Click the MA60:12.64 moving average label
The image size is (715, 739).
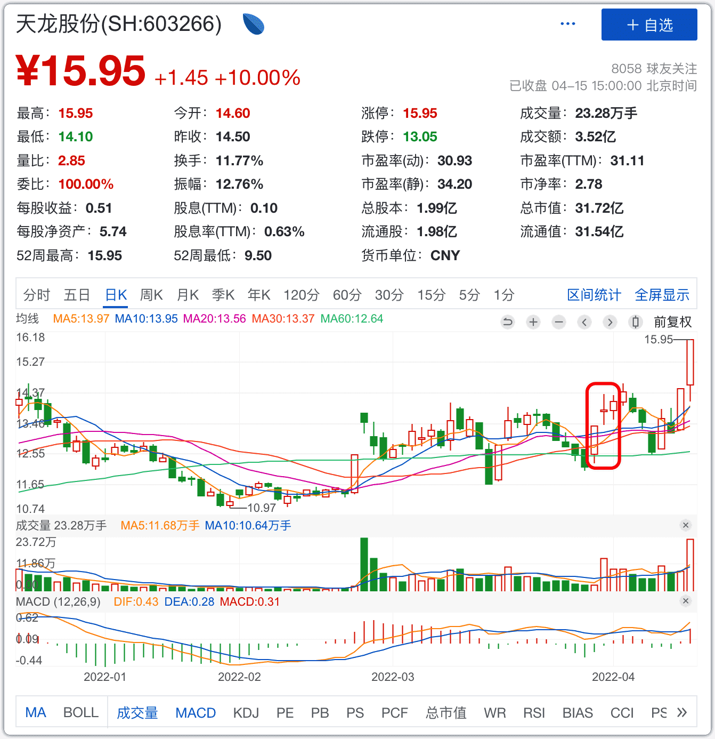click(x=352, y=319)
